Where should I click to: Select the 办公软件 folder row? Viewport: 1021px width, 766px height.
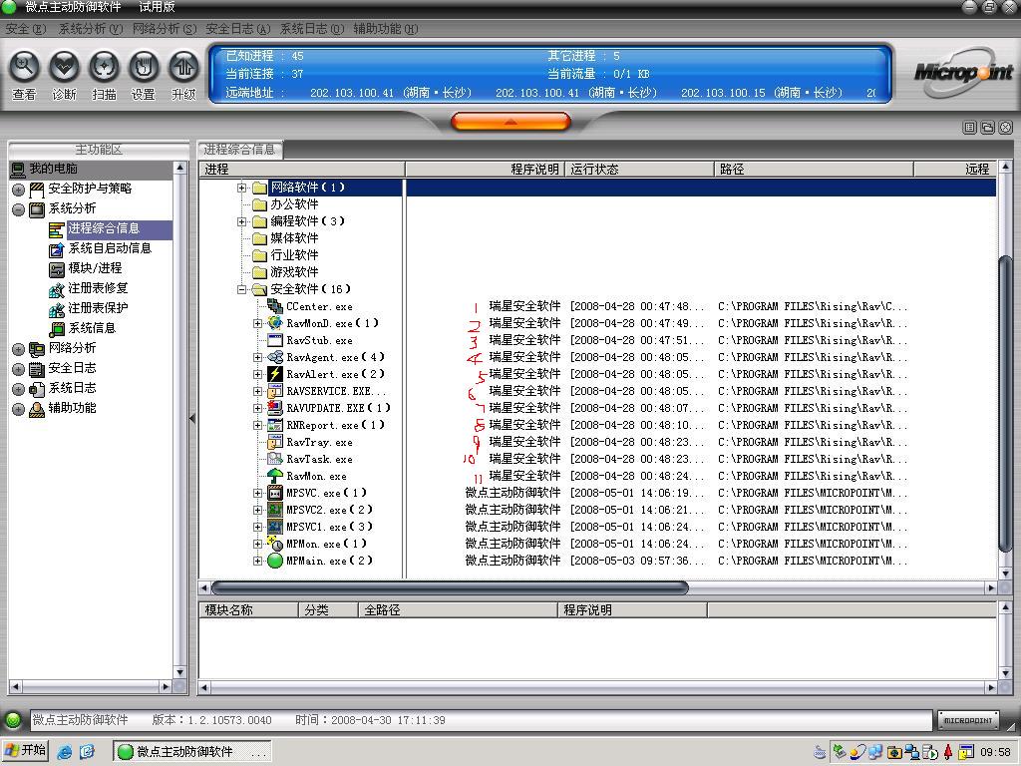pos(294,204)
